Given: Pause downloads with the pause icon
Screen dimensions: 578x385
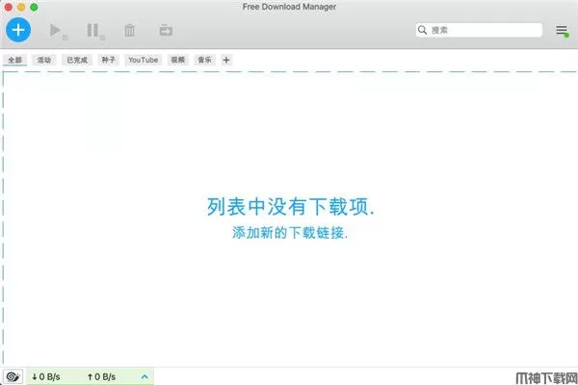Looking at the screenshot, I should pyautogui.click(x=92, y=30).
